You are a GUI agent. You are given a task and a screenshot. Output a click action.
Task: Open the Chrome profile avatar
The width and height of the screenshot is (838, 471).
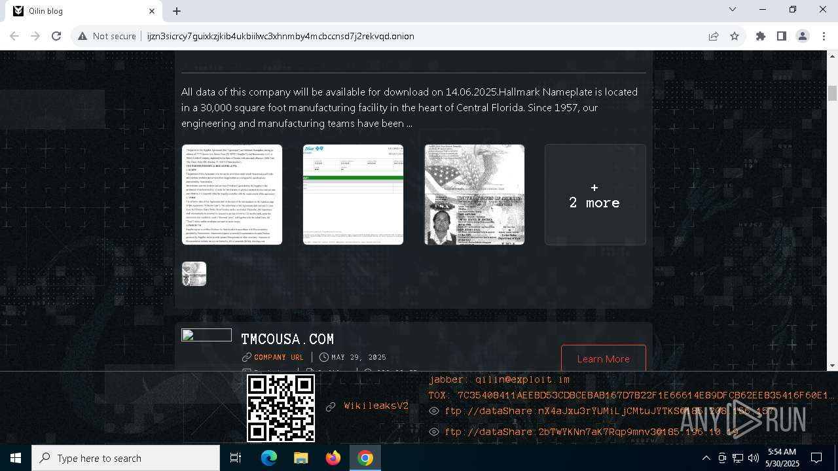click(x=802, y=36)
